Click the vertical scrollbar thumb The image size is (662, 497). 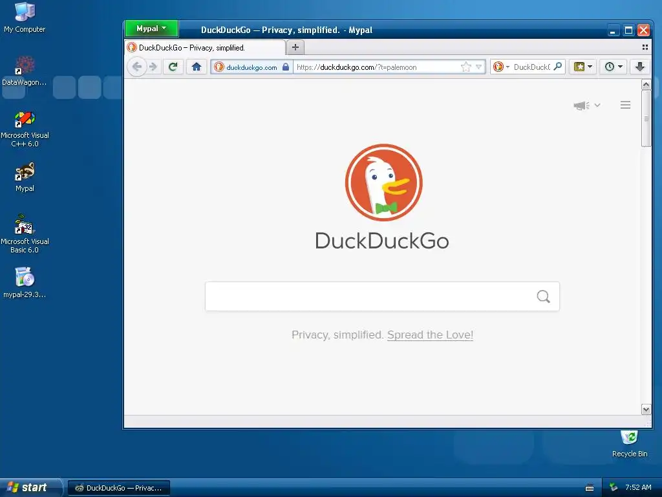coord(646,118)
